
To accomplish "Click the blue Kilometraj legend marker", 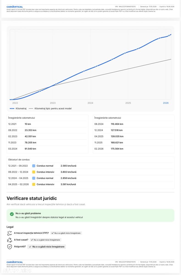I will (12, 108).
